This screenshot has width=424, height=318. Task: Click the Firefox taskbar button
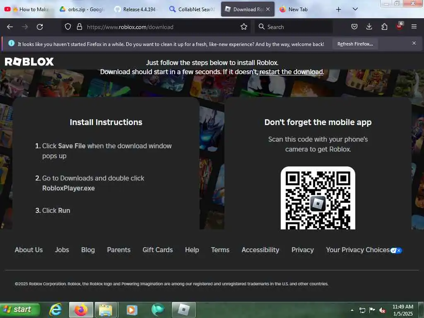pyautogui.click(x=81, y=310)
